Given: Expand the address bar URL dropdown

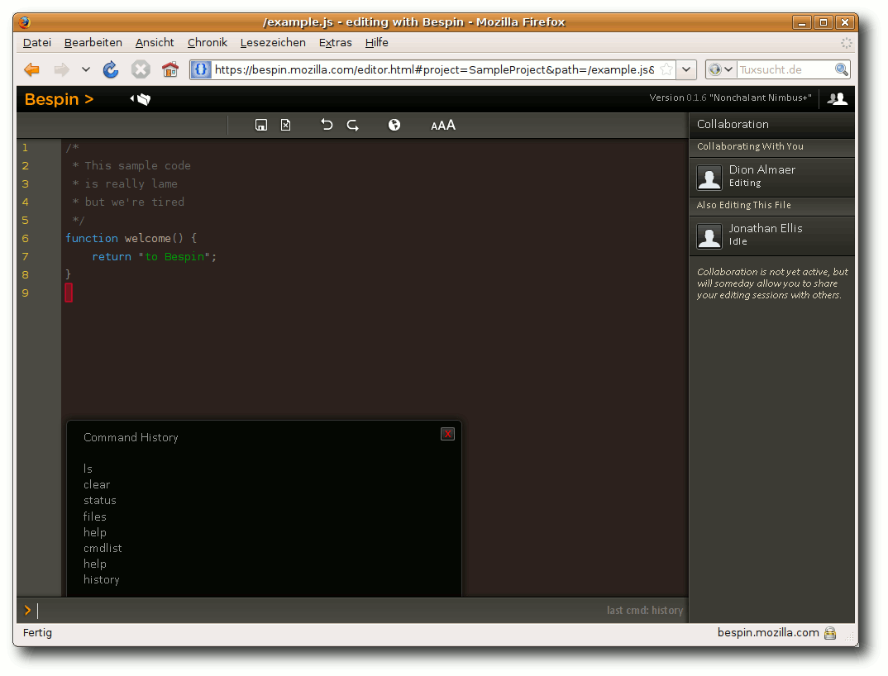Looking at the screenshot, I should 685,69.
